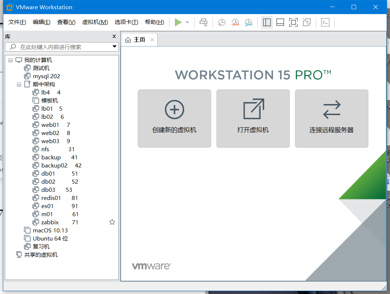Click the 连接远程服务器 button
The height and width of the screenshot is (294, 390).
coord(332,119)
